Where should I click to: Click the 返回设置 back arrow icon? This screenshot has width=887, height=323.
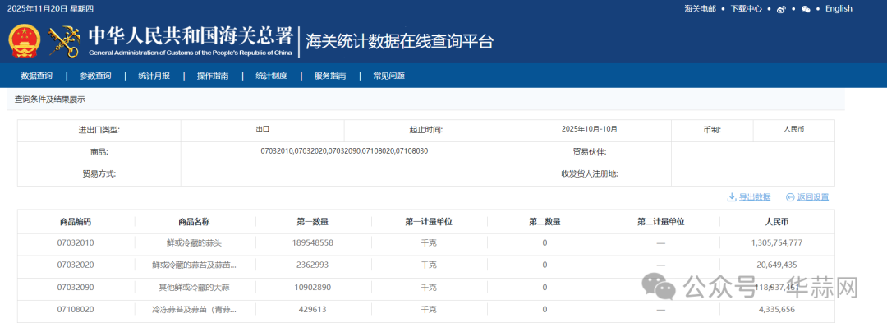pos(790,197)
